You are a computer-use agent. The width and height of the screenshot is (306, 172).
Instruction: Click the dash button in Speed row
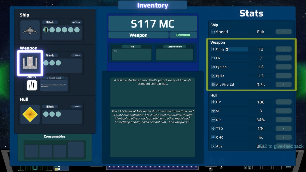click(x=284, y=32)
